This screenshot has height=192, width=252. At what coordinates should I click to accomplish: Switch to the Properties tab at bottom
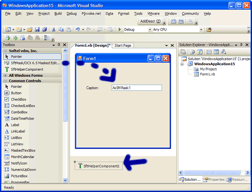[x=214, y=180]
